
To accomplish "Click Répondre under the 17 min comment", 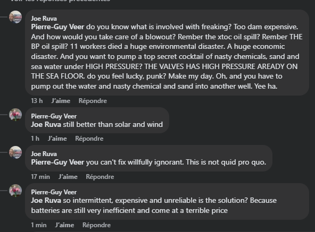I will [x=100, y=177].
